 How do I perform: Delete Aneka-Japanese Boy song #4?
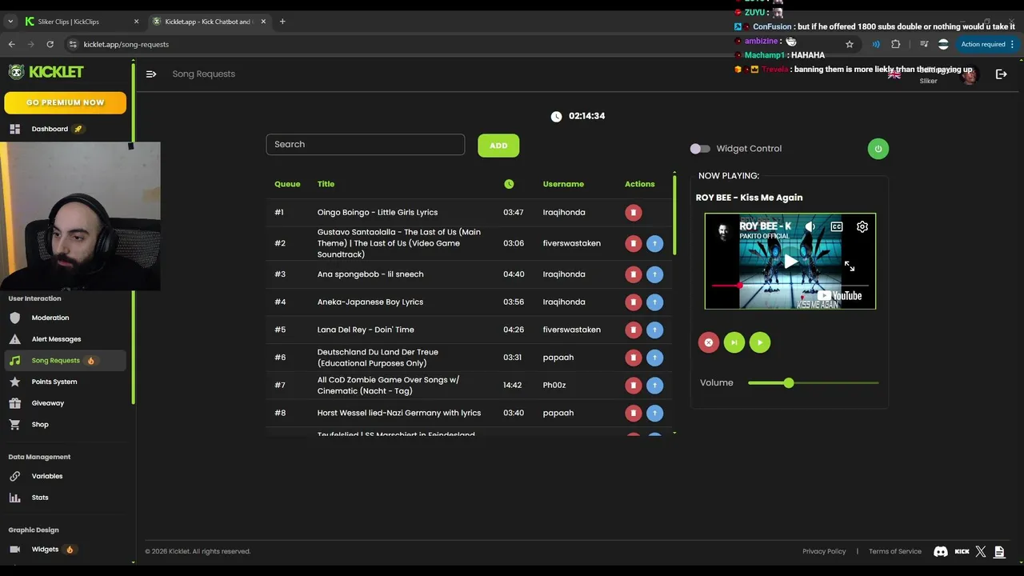click(x=633, y=302)
